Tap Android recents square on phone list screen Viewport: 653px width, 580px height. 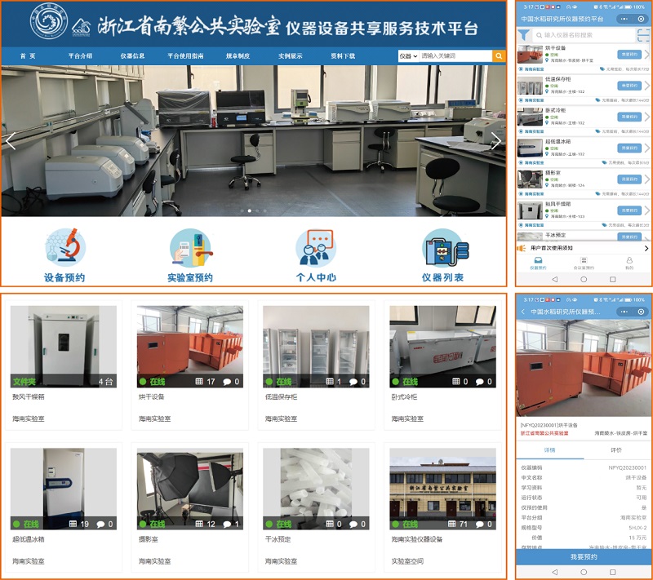pyautogui.click(x=613, y=279)
